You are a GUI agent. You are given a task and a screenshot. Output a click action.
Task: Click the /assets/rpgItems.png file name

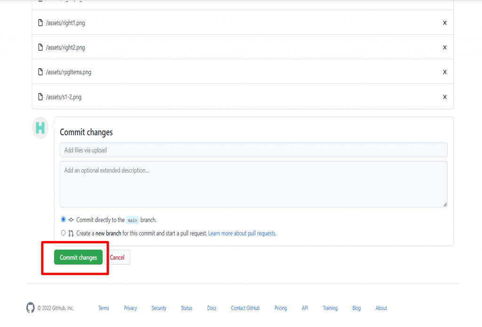(x=69, y=72)
